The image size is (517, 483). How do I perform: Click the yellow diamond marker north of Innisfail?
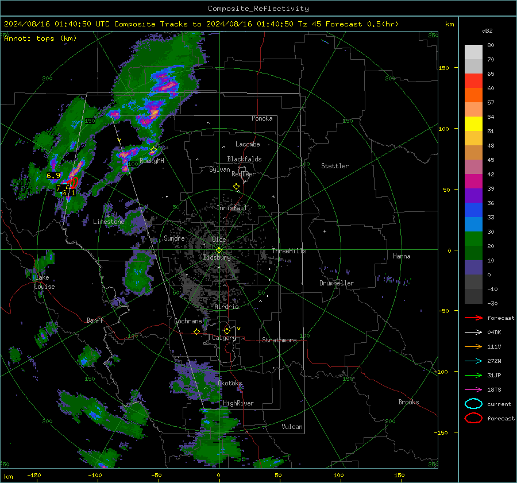(x=236, y=187)
